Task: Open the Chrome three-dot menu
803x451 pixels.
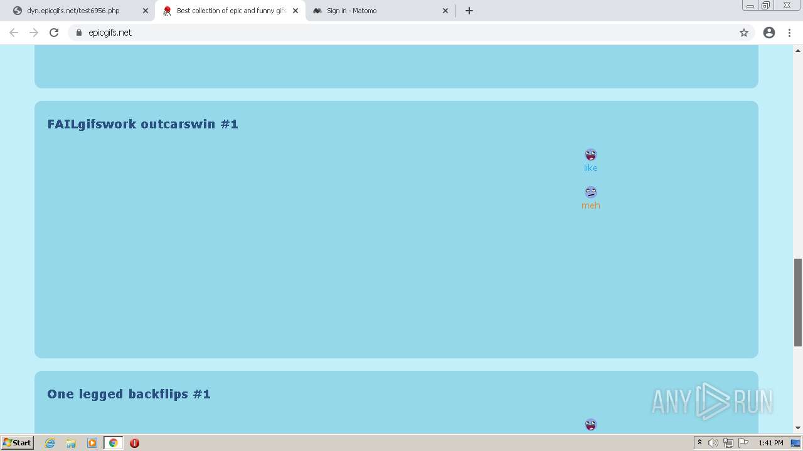Action: point(790,33)
